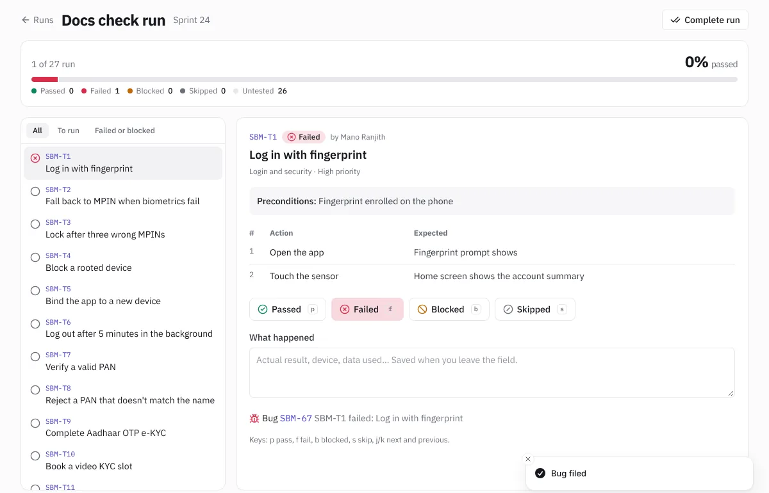Click the red bug icon near SBM-67
The height and width of the screenshot is (493, 769).
[x=254, y=418]
